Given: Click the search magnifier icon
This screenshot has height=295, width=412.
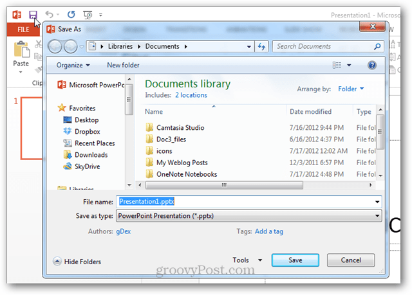Looking at the screenshot, I should coord(377,46).
